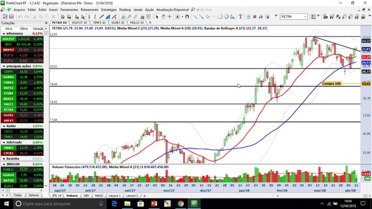Open the MACD indicator tab
The image size is (372, 209).
click(99, 196)
